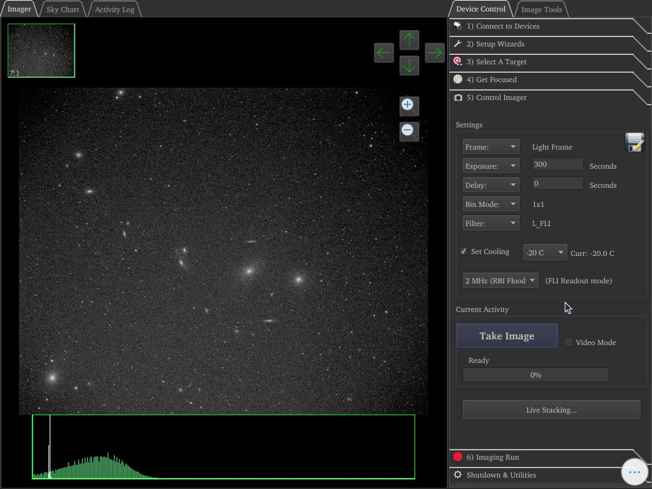652x489 pixels.
Task: Open the round three-dots overlay button
Action: point(635,473)
